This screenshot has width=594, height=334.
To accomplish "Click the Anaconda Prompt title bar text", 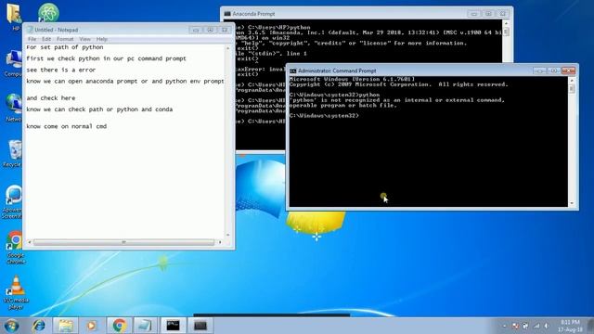I will pos(253,14).
